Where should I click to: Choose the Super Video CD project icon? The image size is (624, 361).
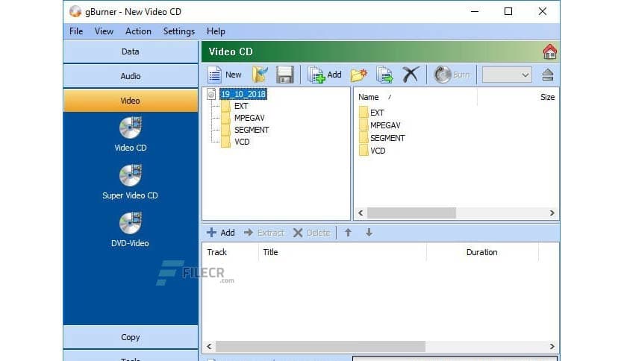click(x=130, y=176)
